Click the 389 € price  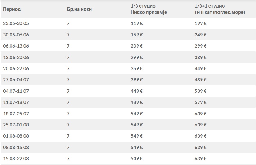pyautogui.click(x=201, y=57)
